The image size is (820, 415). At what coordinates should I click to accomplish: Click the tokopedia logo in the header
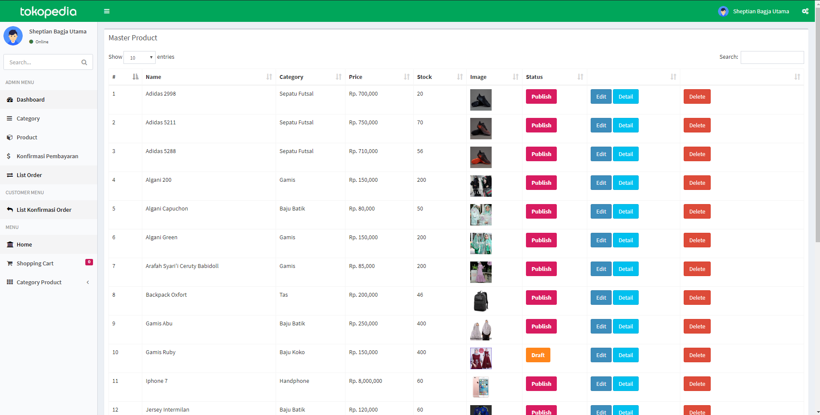[x=48, y=11]
